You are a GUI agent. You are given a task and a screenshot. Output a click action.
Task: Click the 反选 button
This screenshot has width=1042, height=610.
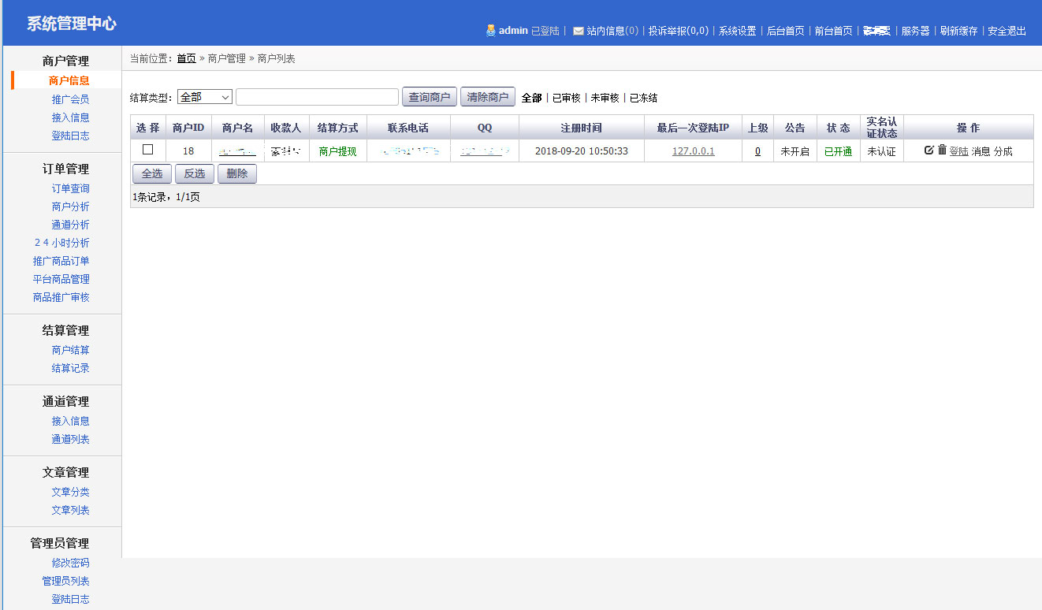click(194, 174)
